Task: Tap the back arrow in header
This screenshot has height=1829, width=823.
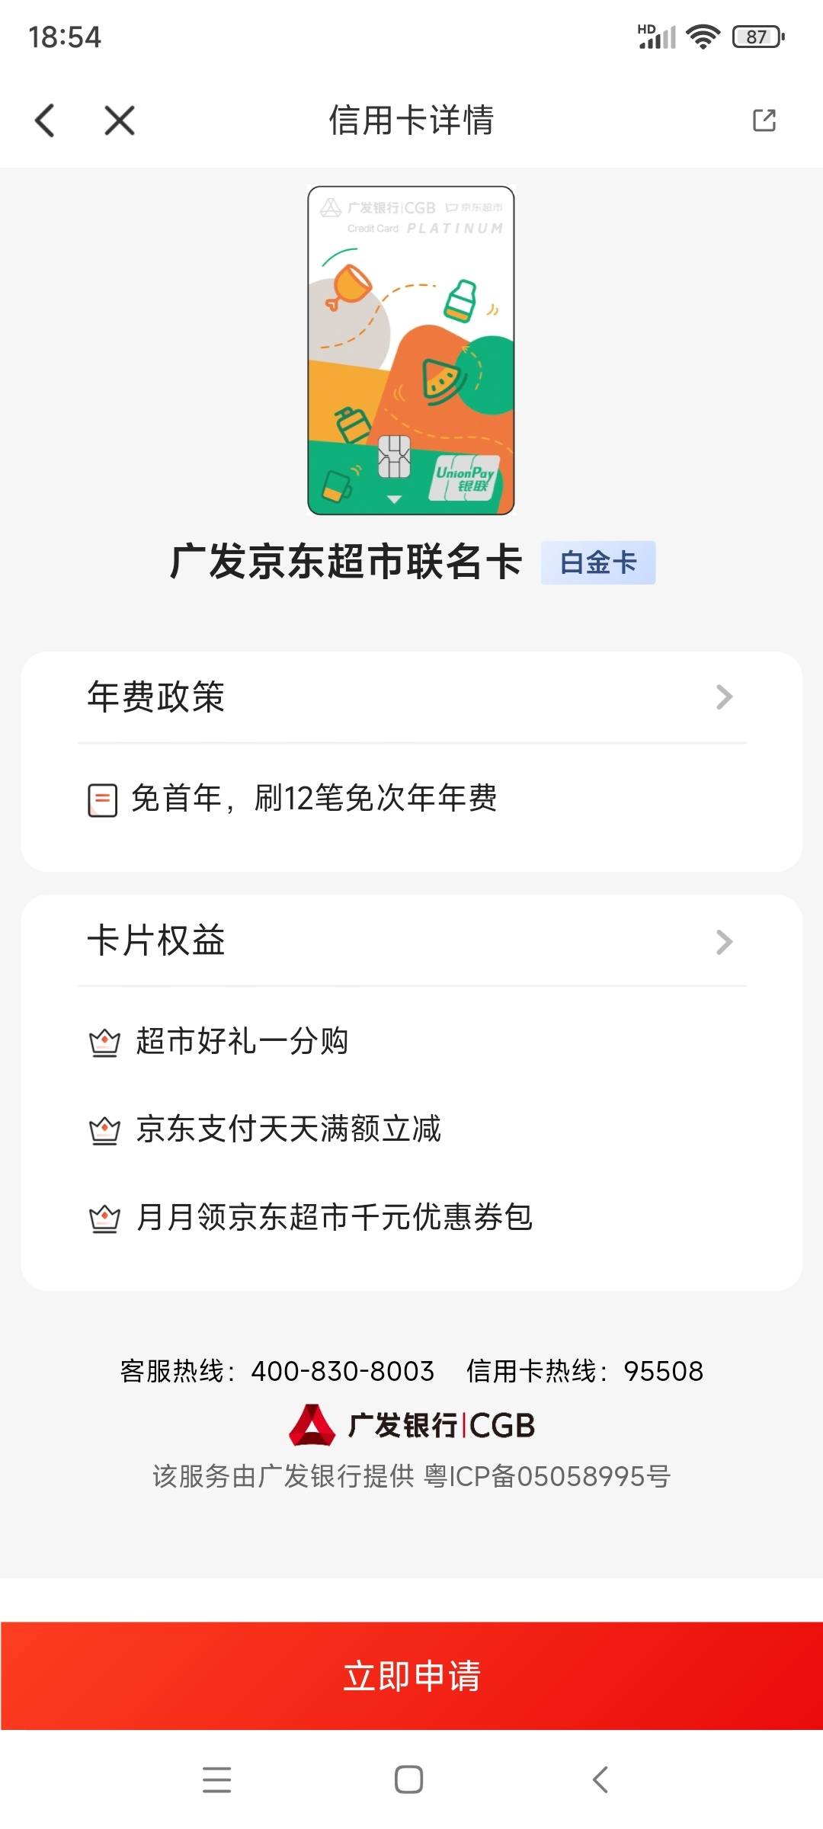Action: pyautogui.click(x=45, y=120)
